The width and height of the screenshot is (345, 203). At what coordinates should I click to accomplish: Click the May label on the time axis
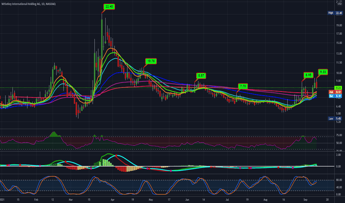click(x=151, y=200)
